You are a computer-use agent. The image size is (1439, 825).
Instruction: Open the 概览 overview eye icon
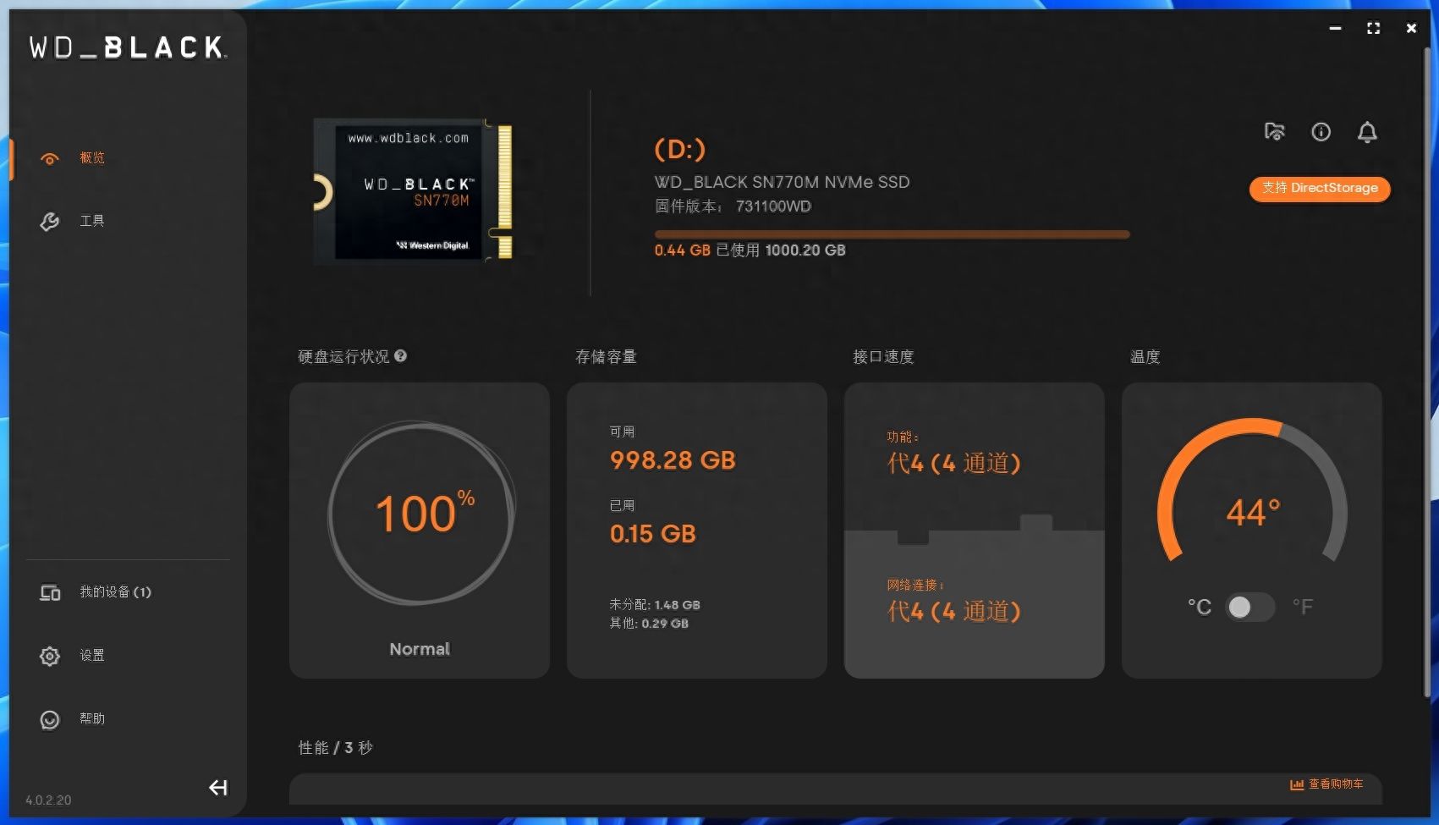click(50, 158)
